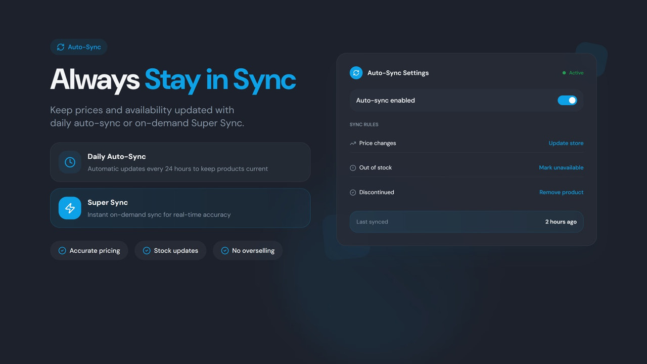
Task: Click the Stock updates chip
Action: point(170,251)
